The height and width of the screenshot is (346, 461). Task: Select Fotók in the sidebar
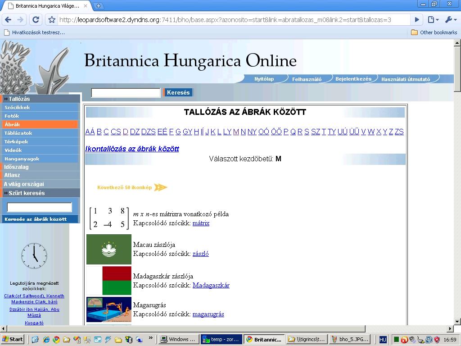pyautogui.click(x=40, y=116)
